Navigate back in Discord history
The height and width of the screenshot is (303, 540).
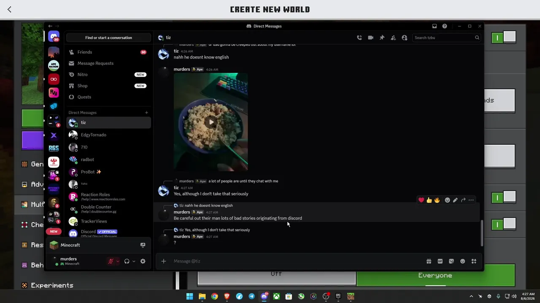tap(50, 26)
